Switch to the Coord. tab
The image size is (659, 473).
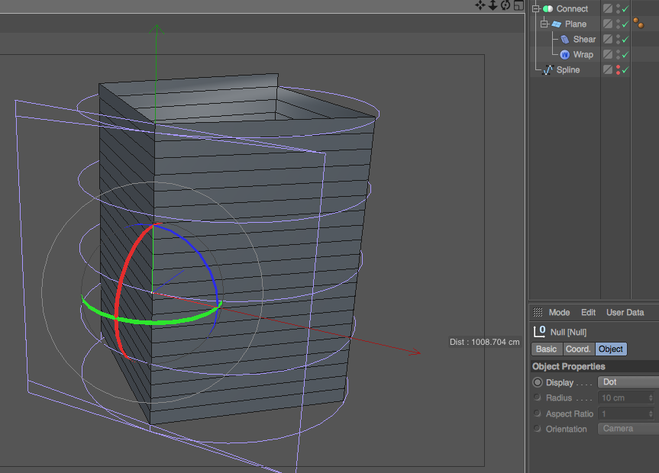click(x=578, y=349)
